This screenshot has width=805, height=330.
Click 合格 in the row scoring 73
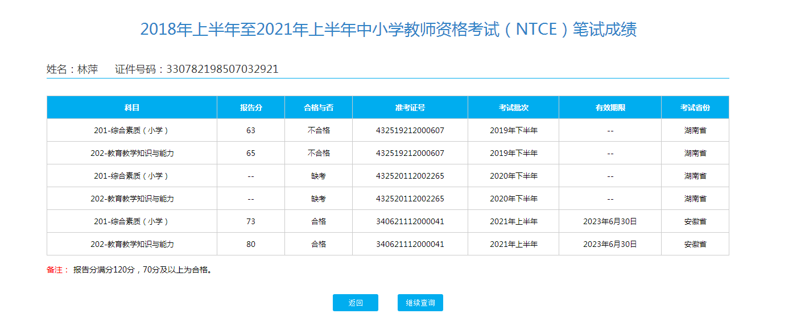tap(319, 221)
